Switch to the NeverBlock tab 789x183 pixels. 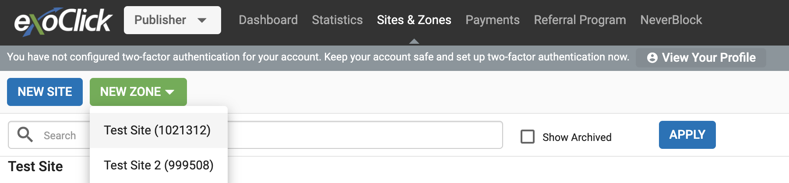pyautogui.click(x=671, y=20)
